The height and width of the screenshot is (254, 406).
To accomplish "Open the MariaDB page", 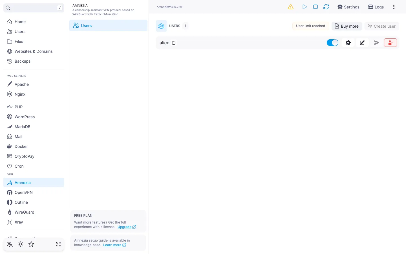I will click(34, 127).
